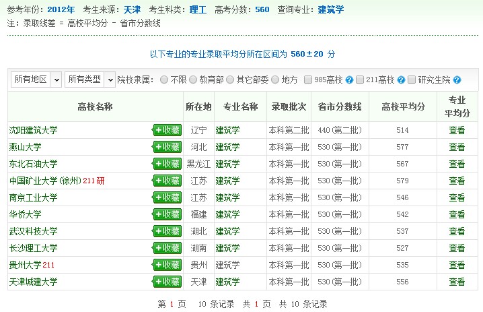483x312 pixels.
Task: Add 长沙理工大学 to 收藏
Action: pyautogui.click(x=167, y=248)
